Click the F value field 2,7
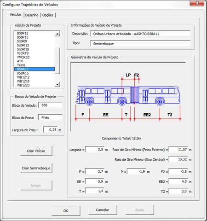 (95, 171)
